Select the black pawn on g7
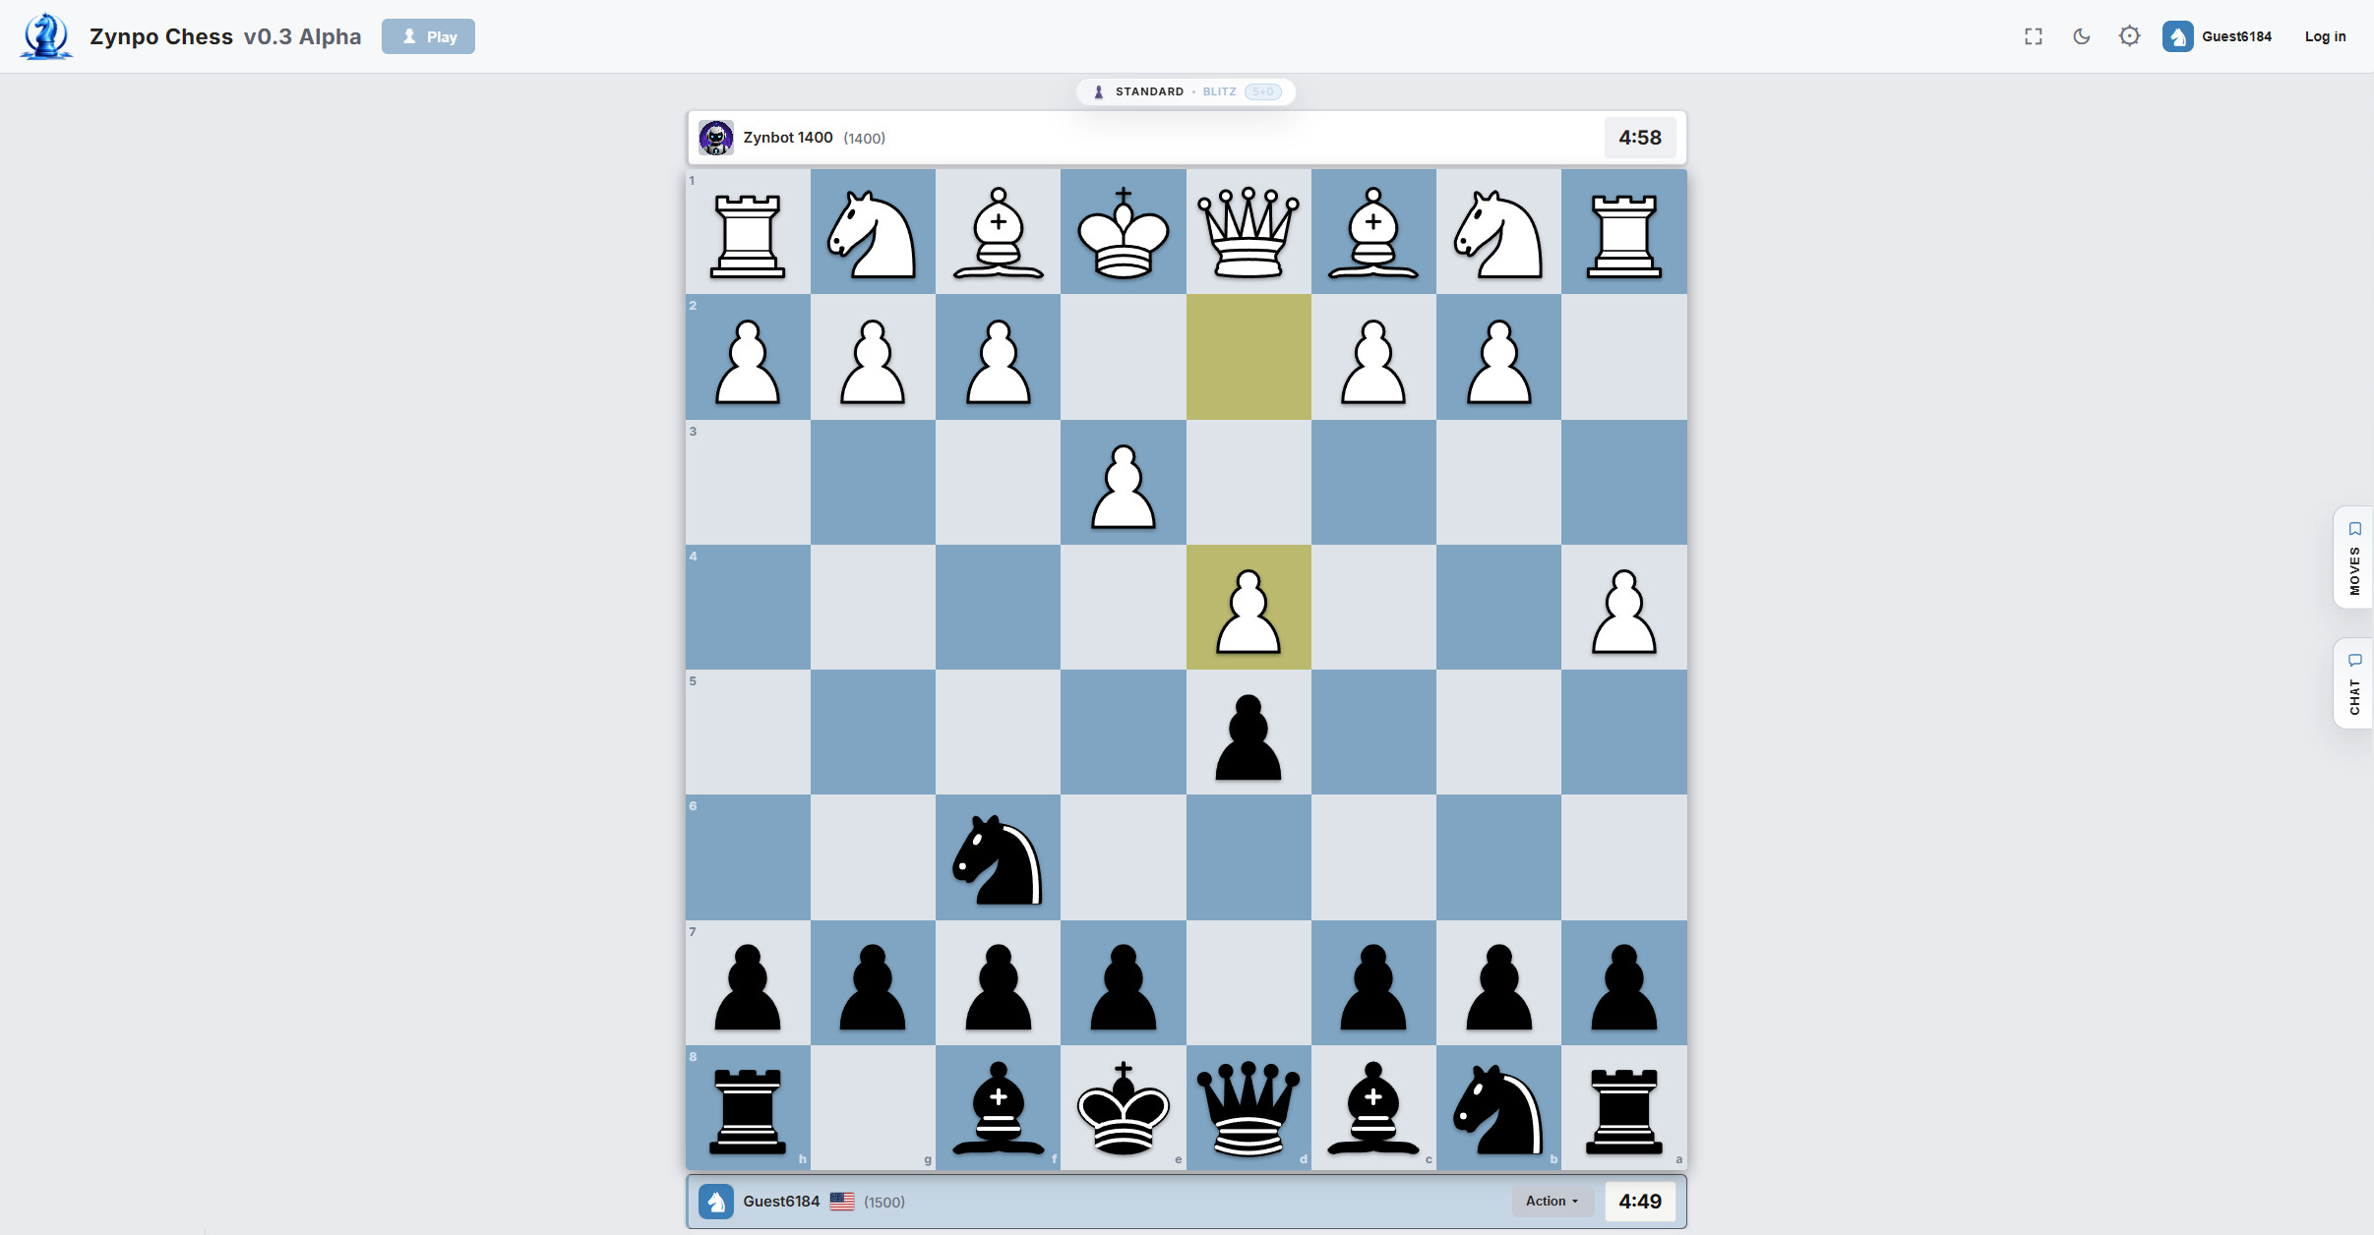The height and width of the screenshot is (1235, 2374). tap(873, 983)
